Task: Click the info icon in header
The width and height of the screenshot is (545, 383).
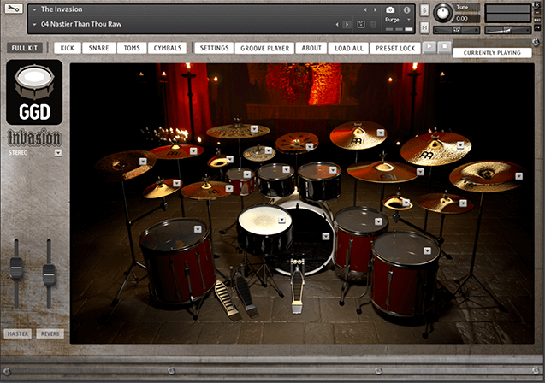Action: (407, 9)
